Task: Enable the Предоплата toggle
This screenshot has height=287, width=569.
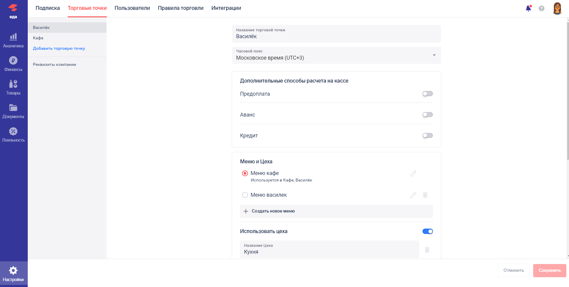Action: (x=428, y=94)
